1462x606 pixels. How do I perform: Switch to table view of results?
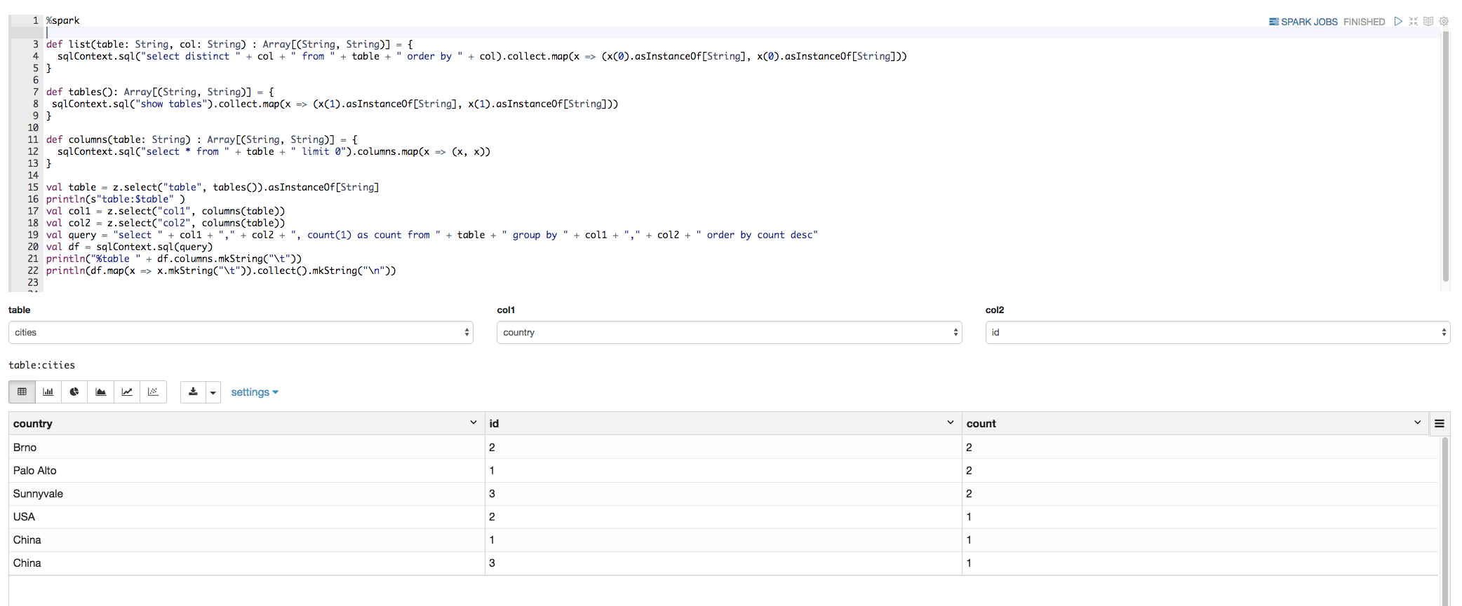[x=22, y=392]
